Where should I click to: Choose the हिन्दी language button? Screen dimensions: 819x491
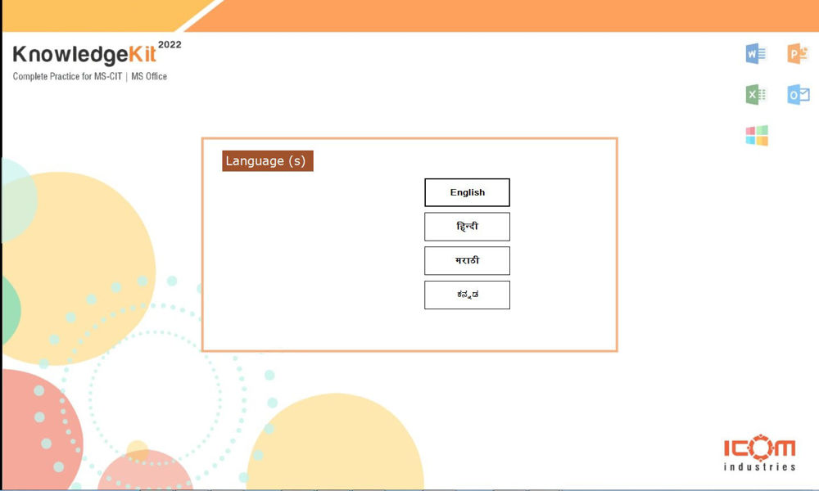pyautogui.click(x=467, y=227)
